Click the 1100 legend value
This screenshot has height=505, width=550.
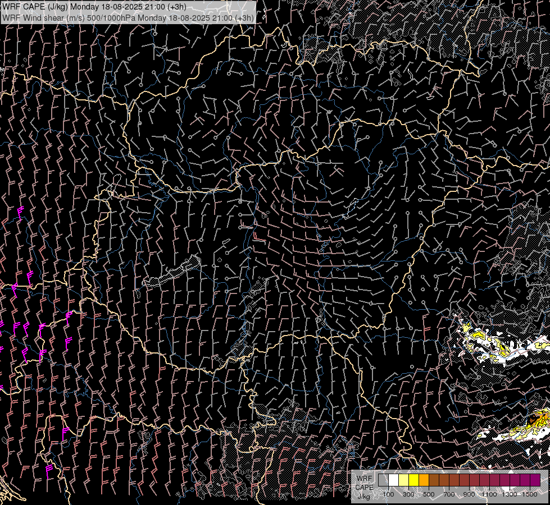(x=489, y=494)
